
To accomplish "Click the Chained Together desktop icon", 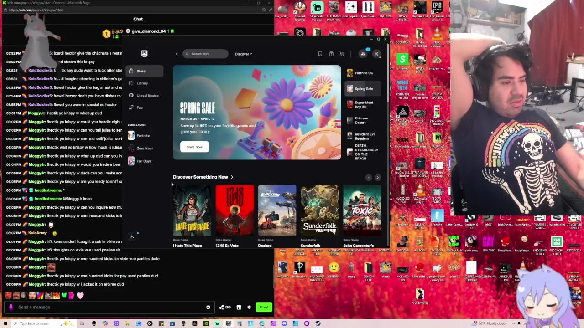I will (x=300, y=11).
